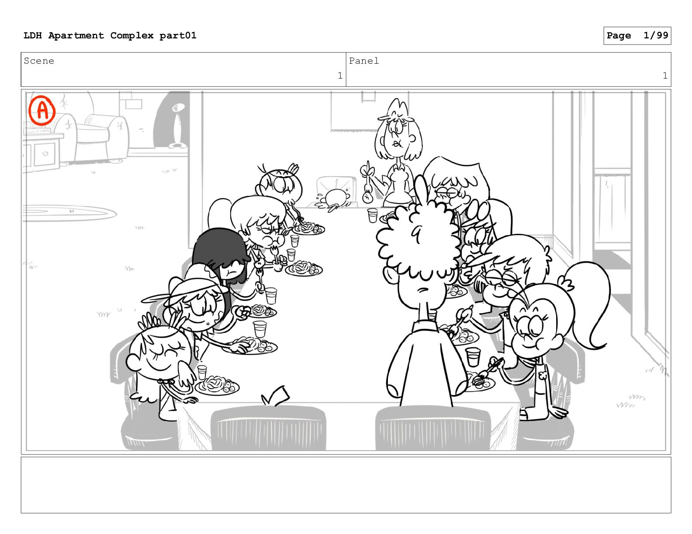
Task: Click the 'Page 1/99' page indicator box
Action: pos(637,36)
